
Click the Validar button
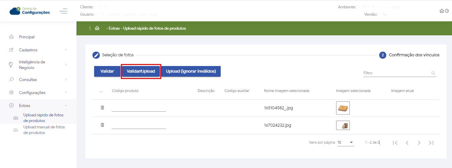point(107,71)
